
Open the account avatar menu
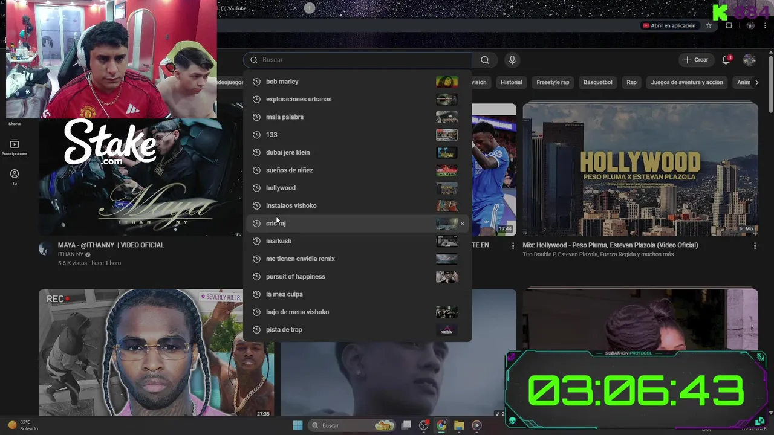(x=749, y=60)
